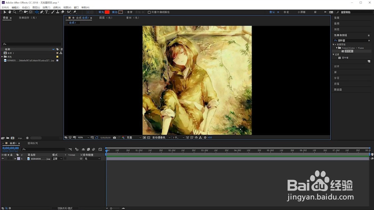This screenshot has height=210, width=374.
Task: Select the Unified Camera tool
Action: (x=25, y=12)
